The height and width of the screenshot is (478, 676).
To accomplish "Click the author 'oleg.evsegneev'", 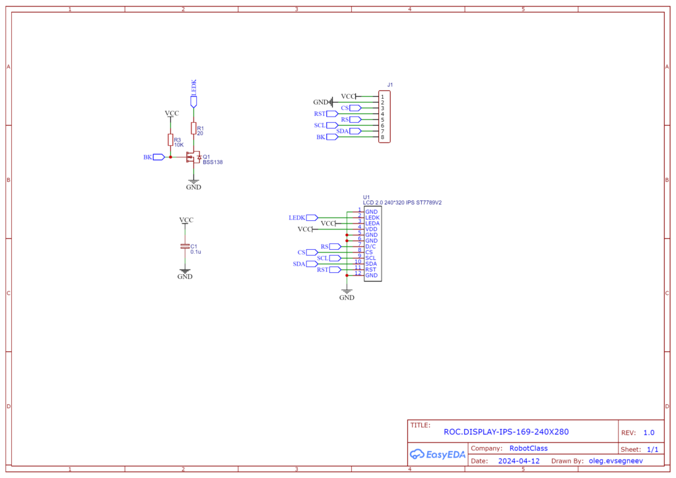I will (x=616, y=461).
